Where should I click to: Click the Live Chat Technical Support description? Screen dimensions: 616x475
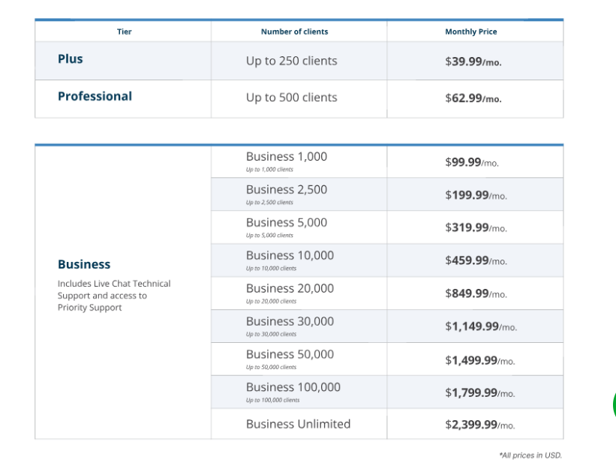point(114,296)
